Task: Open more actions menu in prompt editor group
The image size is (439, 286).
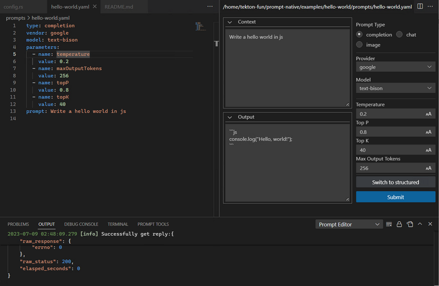Action: (x=431, y=7)
